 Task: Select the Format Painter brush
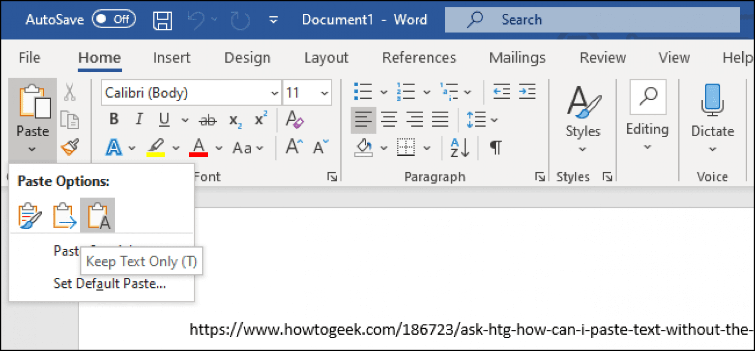pos(70,147)
